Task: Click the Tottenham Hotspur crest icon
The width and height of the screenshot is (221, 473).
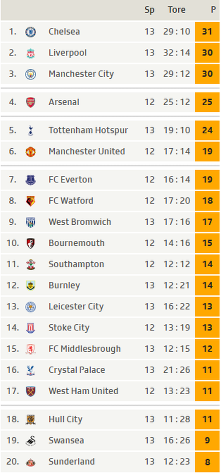Action: (x=31, y=131)
